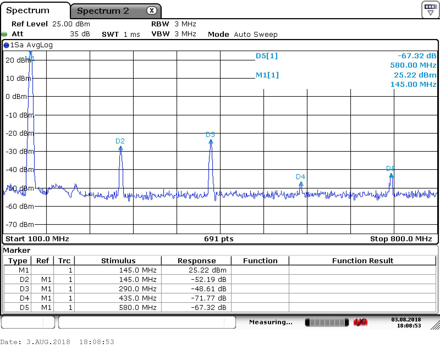Click the 435.0 MHz stimulus cell

(x=118, y=298)
